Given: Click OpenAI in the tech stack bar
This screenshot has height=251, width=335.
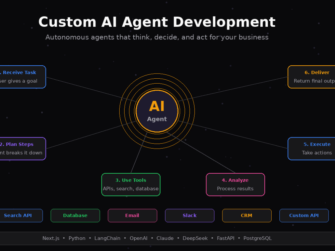Looking at the screenshot, I should click(138, 238).
